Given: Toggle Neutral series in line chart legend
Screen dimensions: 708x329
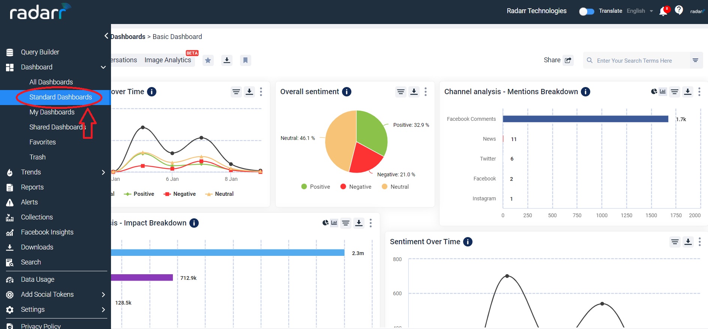Looking at the screenshot, I should click(x=219, y=194).
